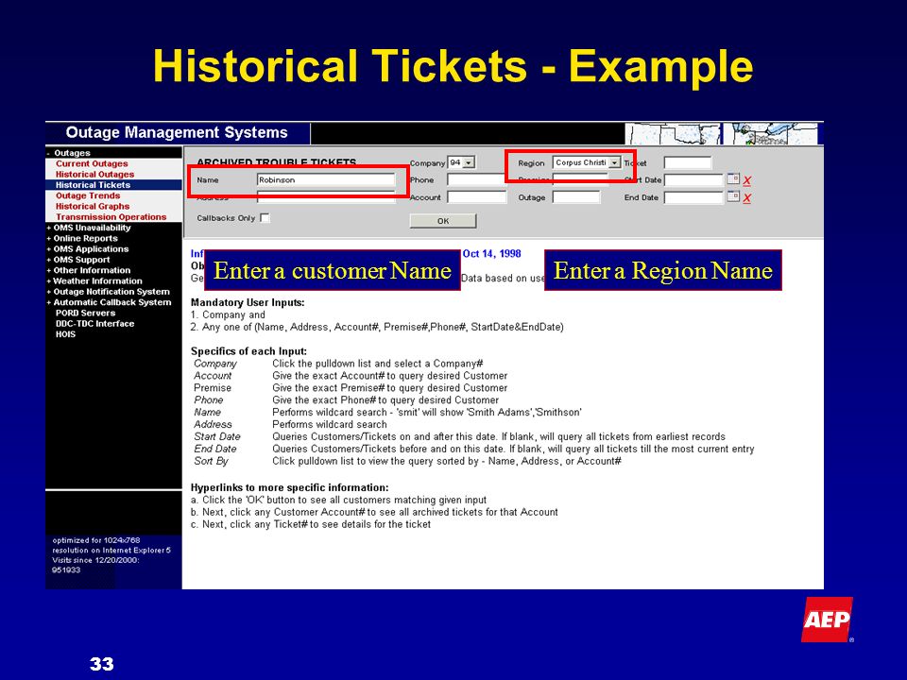907x680 pixels.
Task: Open DDC-TDC Interface link
Action: tap(94, 324)
